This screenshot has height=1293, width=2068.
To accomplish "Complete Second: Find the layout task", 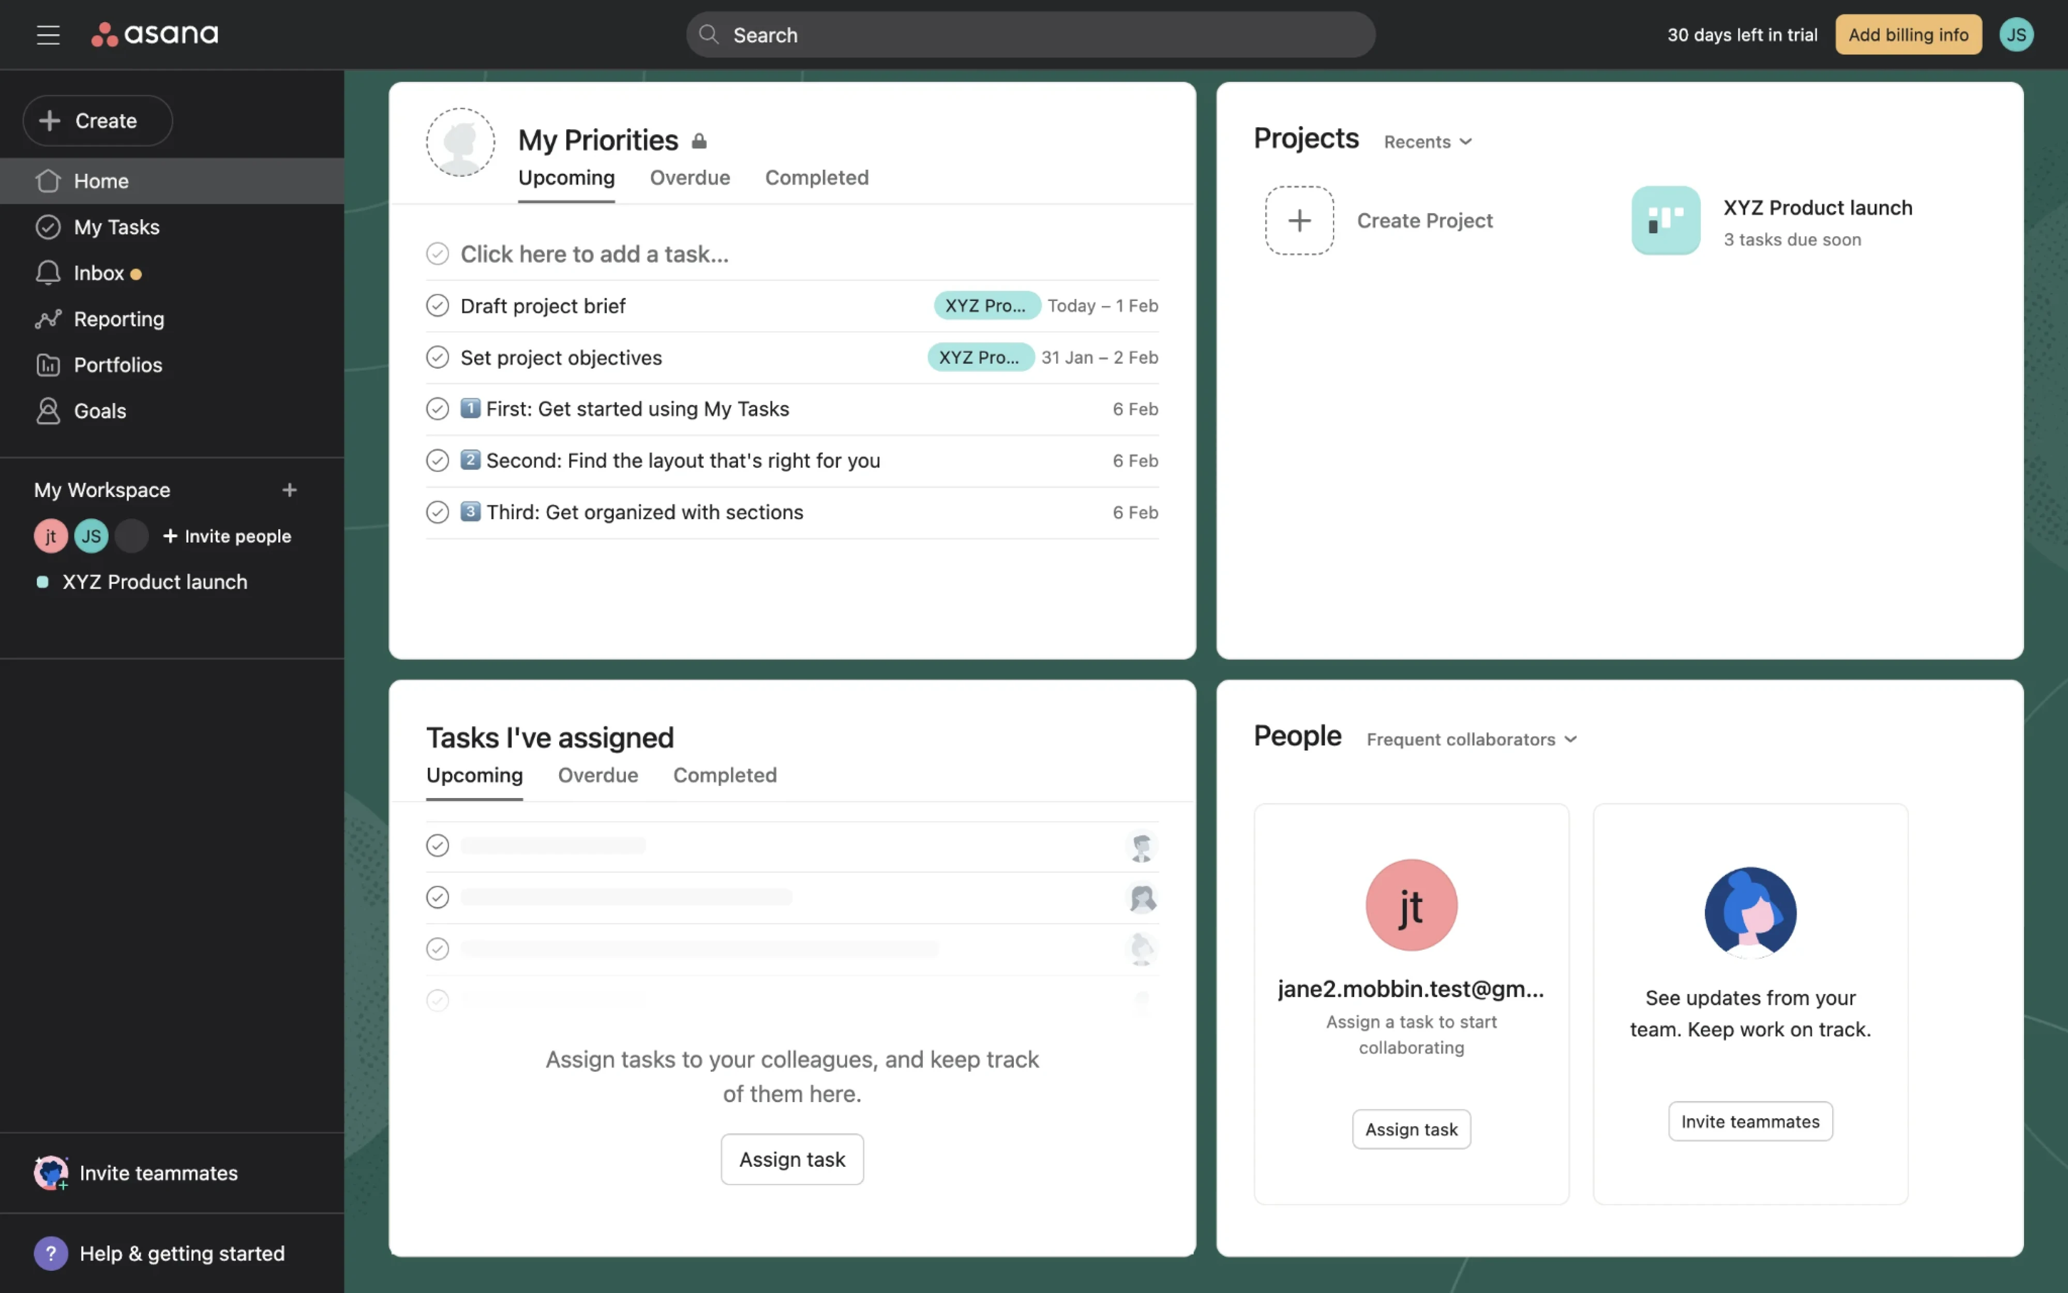I will [x=437, y=460].
